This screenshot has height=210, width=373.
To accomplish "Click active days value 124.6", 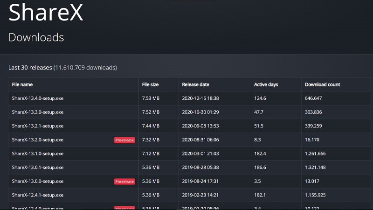I will 260,98.
